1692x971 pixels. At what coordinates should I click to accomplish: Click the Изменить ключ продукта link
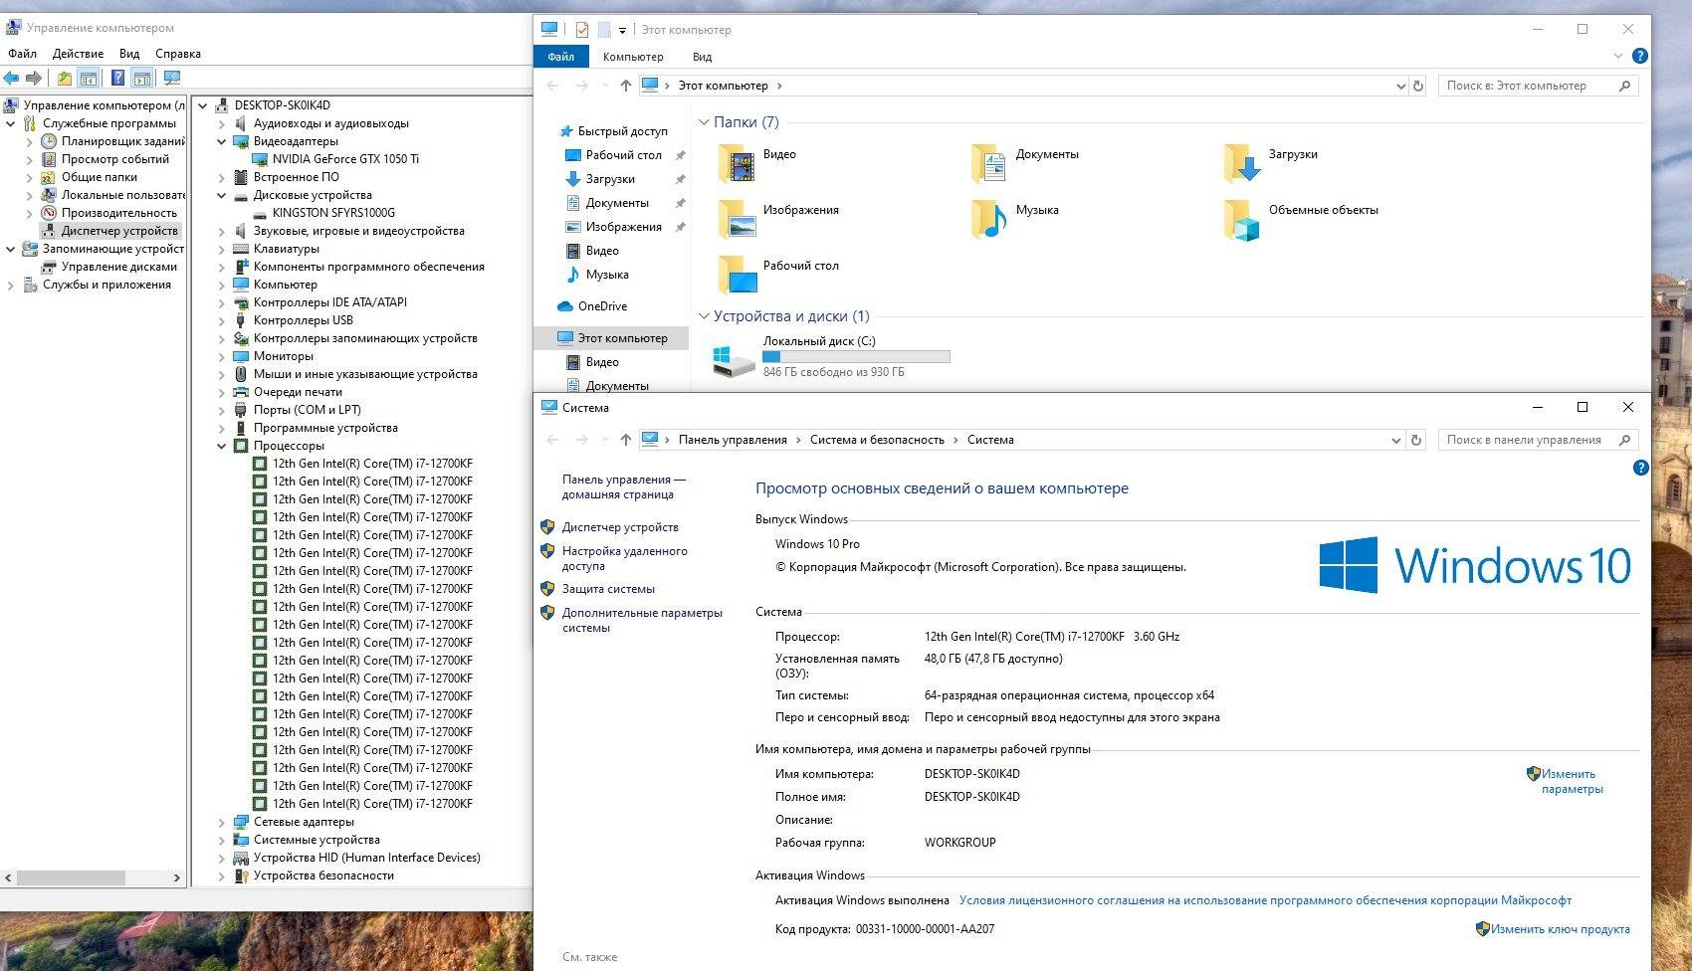pyautogui.click(x=1561, y=929)
